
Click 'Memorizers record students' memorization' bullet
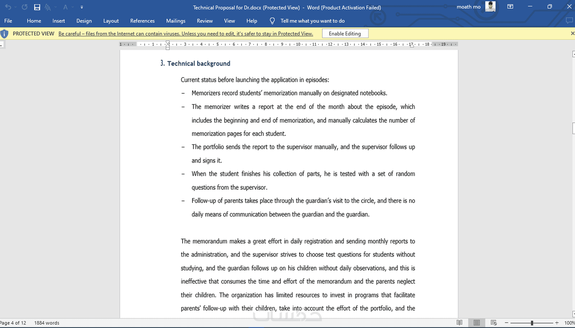click(x=289, y=93)
